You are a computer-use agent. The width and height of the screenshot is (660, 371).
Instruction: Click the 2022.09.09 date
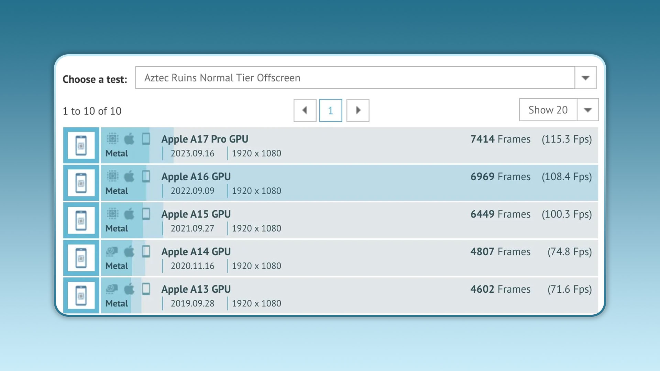192,191
